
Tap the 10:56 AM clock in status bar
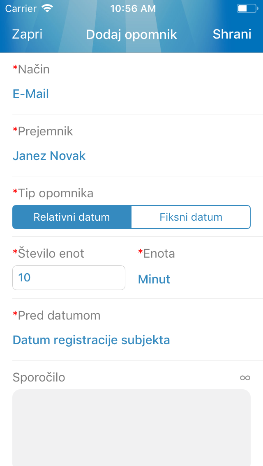133,8
